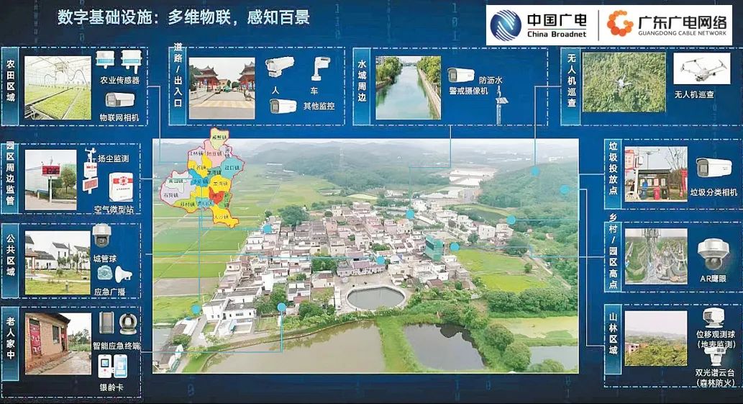Select the AR鹰眼 dome camera icon

(x=712, y=254)
